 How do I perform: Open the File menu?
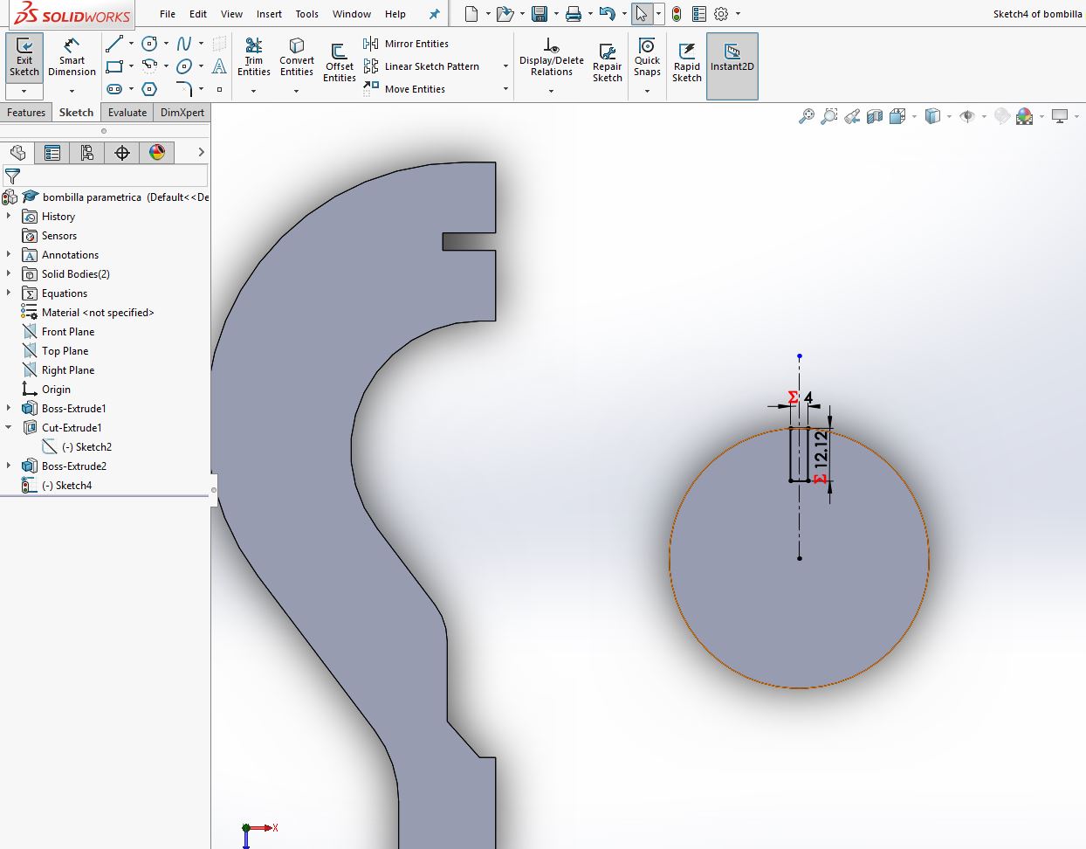click(x=168, y=14)
